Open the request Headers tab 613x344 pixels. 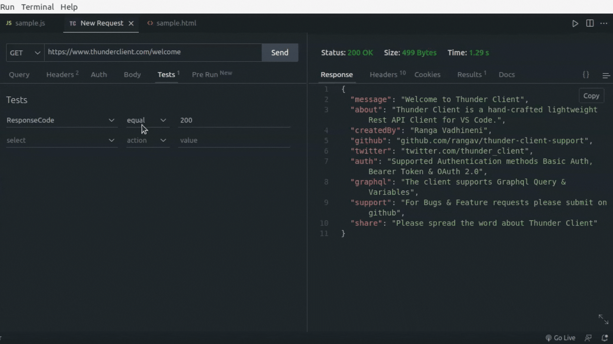point(62,75)
